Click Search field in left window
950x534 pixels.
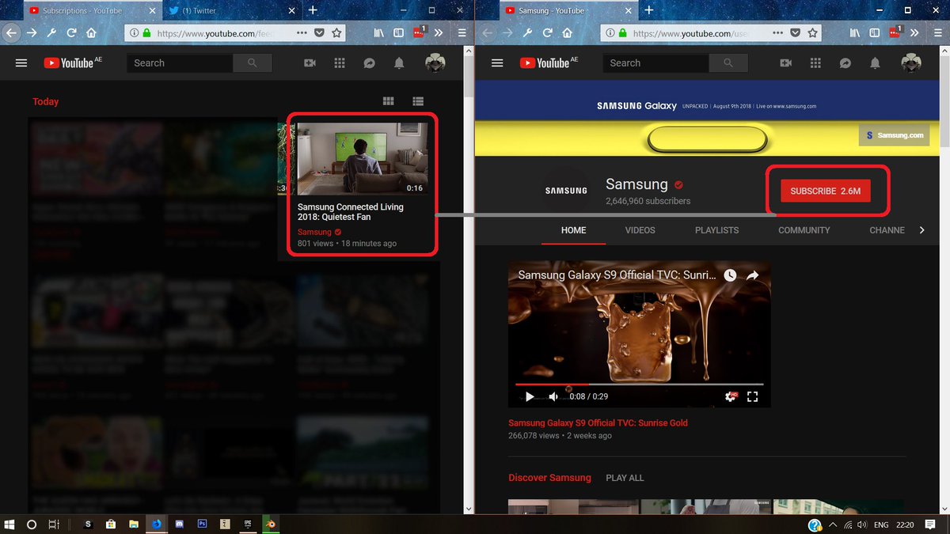[180, 63]
